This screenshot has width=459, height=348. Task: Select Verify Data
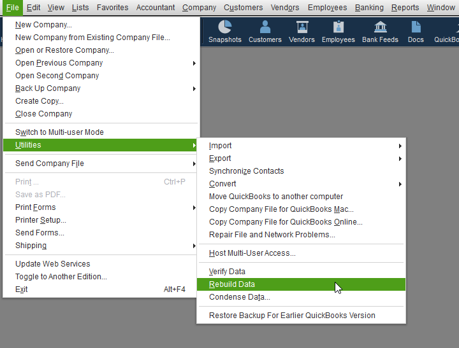[301, 272]
